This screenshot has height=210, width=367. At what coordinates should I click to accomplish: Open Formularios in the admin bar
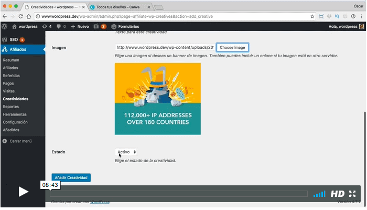tap(125, 26)
